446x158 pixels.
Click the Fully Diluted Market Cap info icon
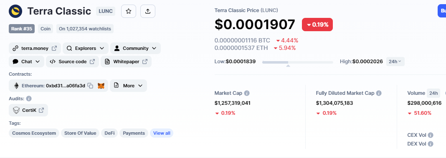(x=379, y=93)
